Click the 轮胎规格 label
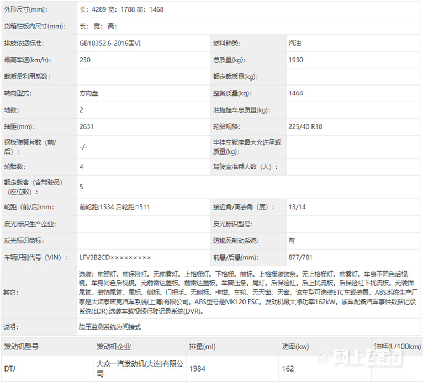423x382 pixels. click(x=226, y=127)
